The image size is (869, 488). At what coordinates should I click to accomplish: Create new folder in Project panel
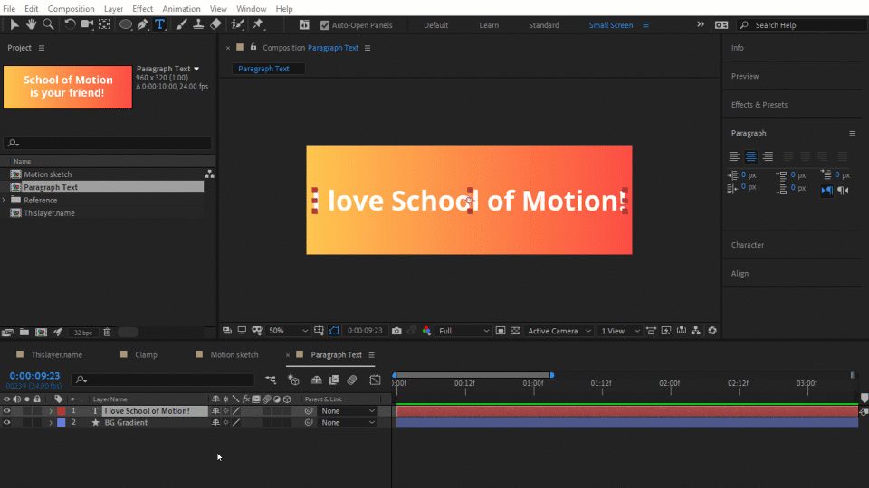pyautogui.click(x=24, y=332)
